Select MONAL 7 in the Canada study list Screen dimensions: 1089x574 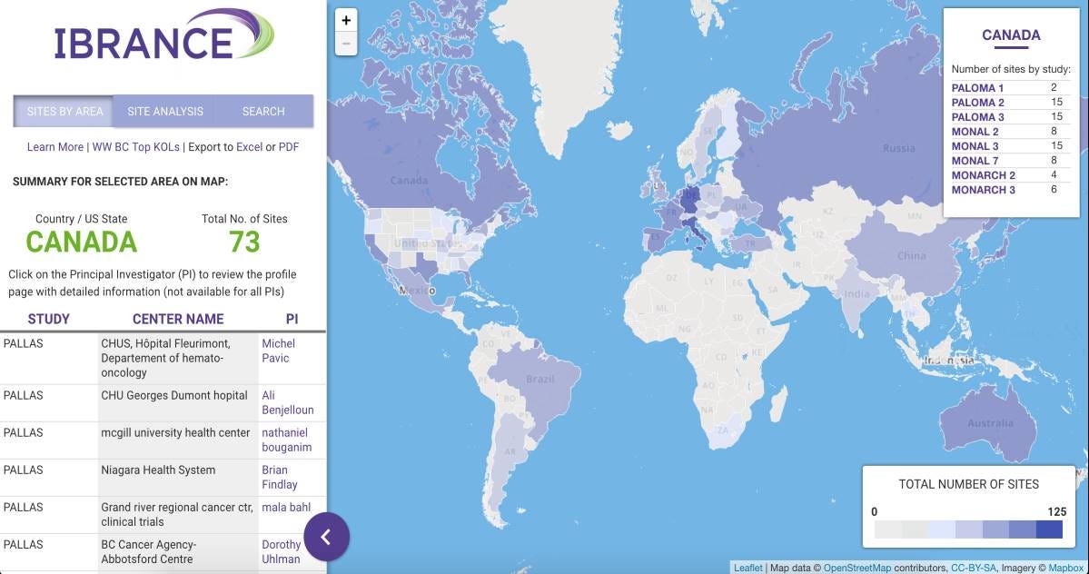coord(975,161)
